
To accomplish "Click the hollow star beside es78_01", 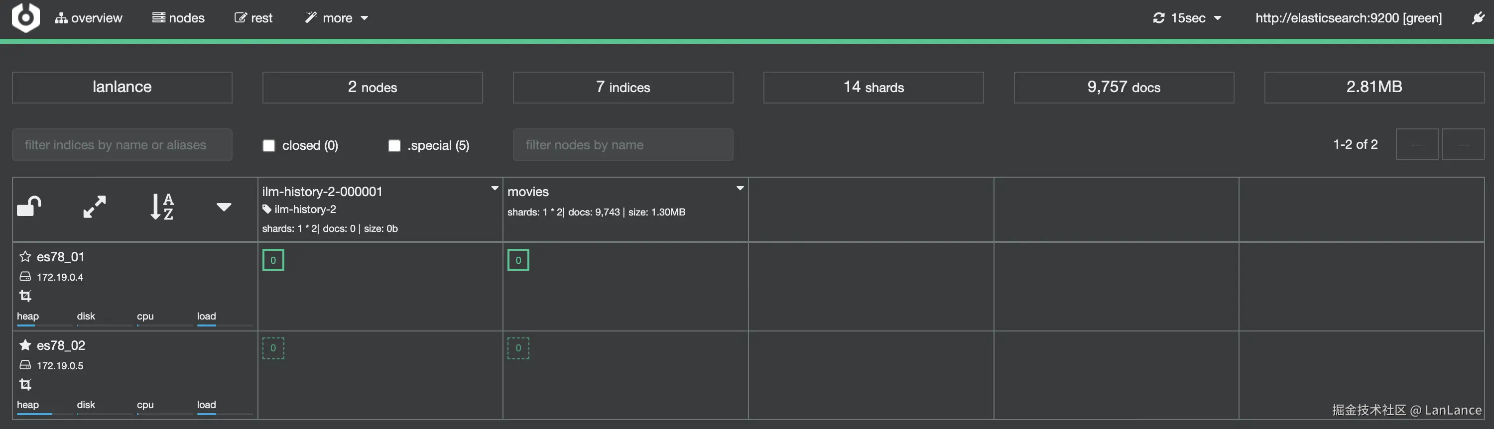I will [x=25, y=256].
